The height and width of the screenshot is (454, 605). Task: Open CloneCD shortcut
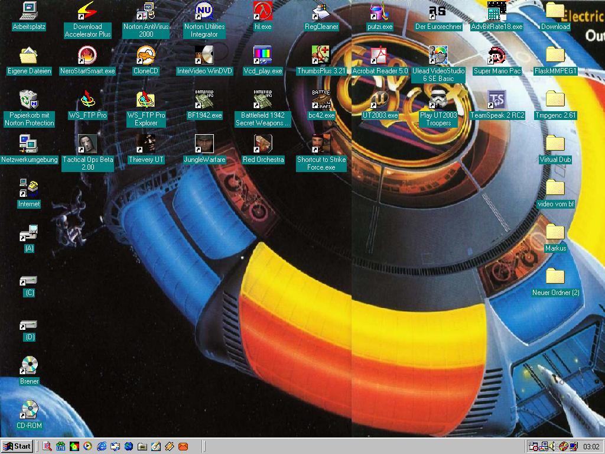coord(146,61)
